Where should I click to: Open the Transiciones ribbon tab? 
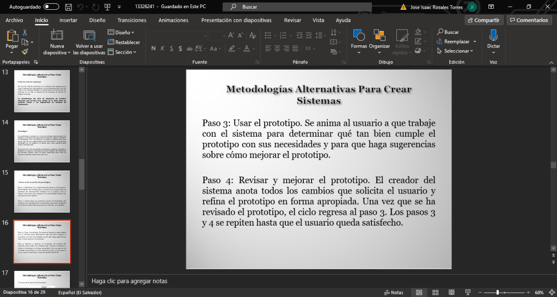tap(132, 20)
